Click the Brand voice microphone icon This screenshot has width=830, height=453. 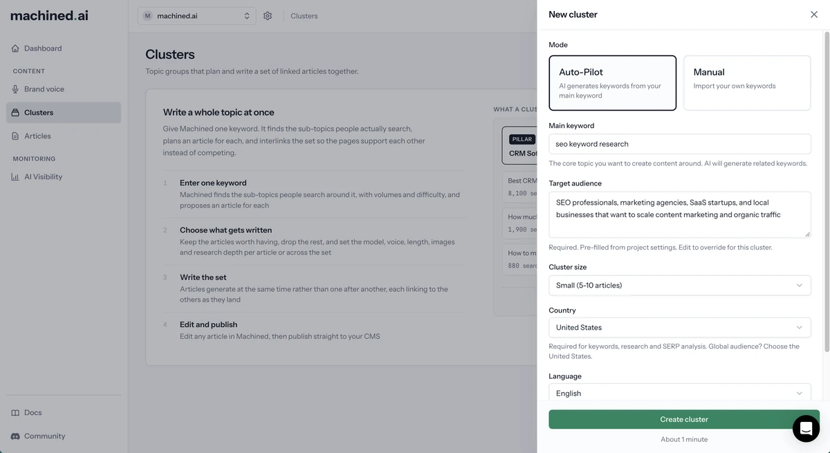15,89
